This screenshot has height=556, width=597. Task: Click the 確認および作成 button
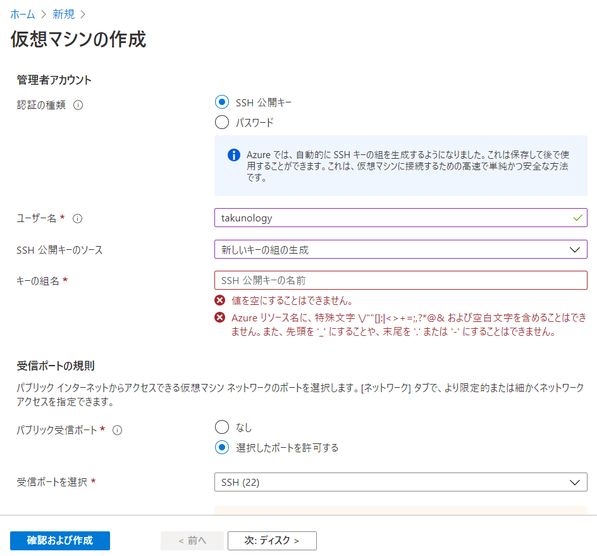59,541
